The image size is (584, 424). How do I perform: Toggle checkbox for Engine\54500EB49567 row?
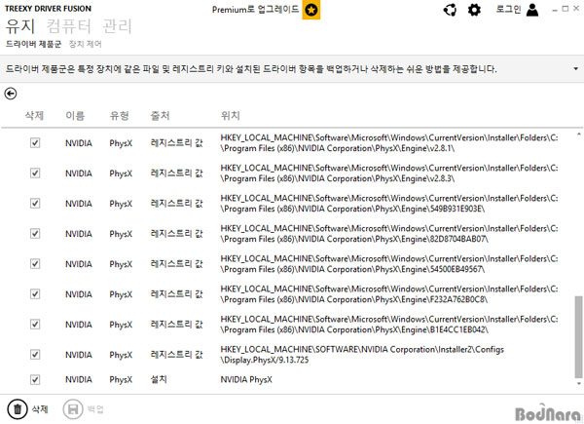pos(35,263)
